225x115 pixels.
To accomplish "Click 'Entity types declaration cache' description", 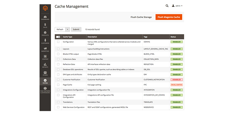I will (99, 74).
